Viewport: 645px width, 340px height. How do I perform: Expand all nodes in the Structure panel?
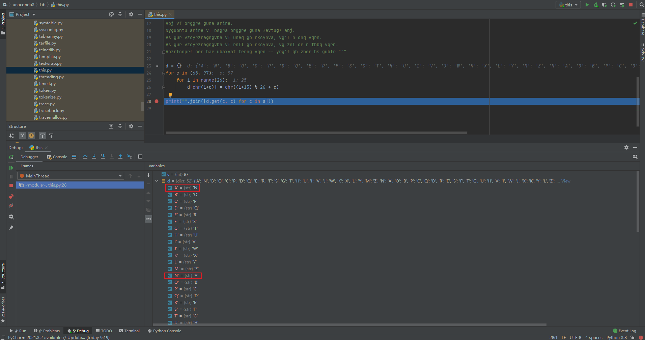point(111,126)
